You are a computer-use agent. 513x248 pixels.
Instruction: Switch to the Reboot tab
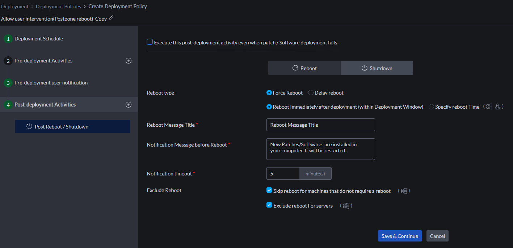coord(304,68)
